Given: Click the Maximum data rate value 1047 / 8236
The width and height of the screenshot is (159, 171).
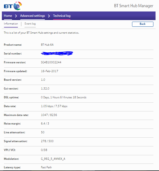Looking at the screenshot, I should [x=49, y=115].
